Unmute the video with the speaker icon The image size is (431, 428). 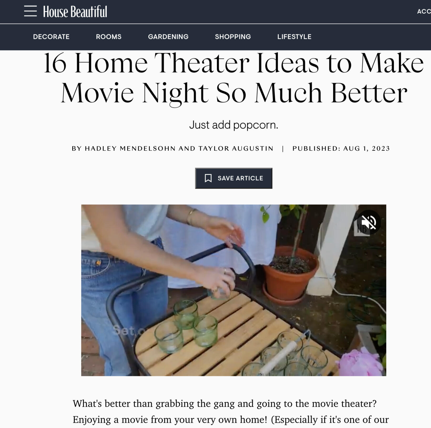[x=368, y=222]
